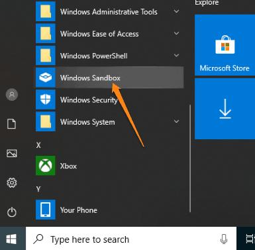Image resolution: width=255 pixels, height=250 pixels.
Task: Click the Power button icon
Action: click(12, 212)
